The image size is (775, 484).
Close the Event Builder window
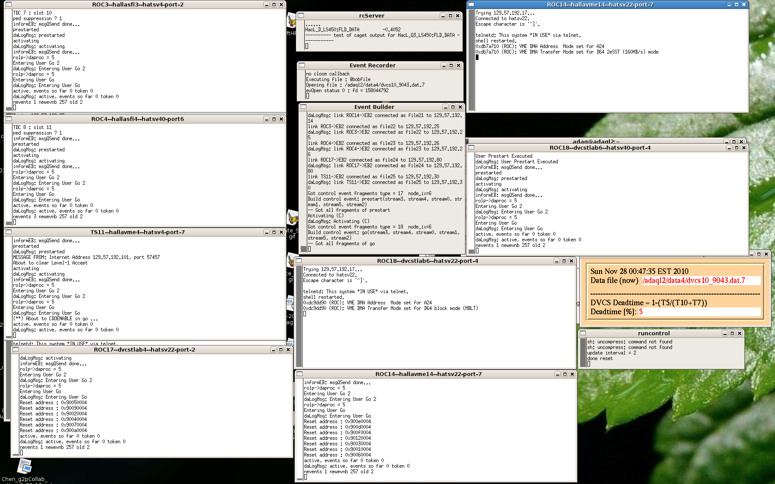click(x=460, y=107)
